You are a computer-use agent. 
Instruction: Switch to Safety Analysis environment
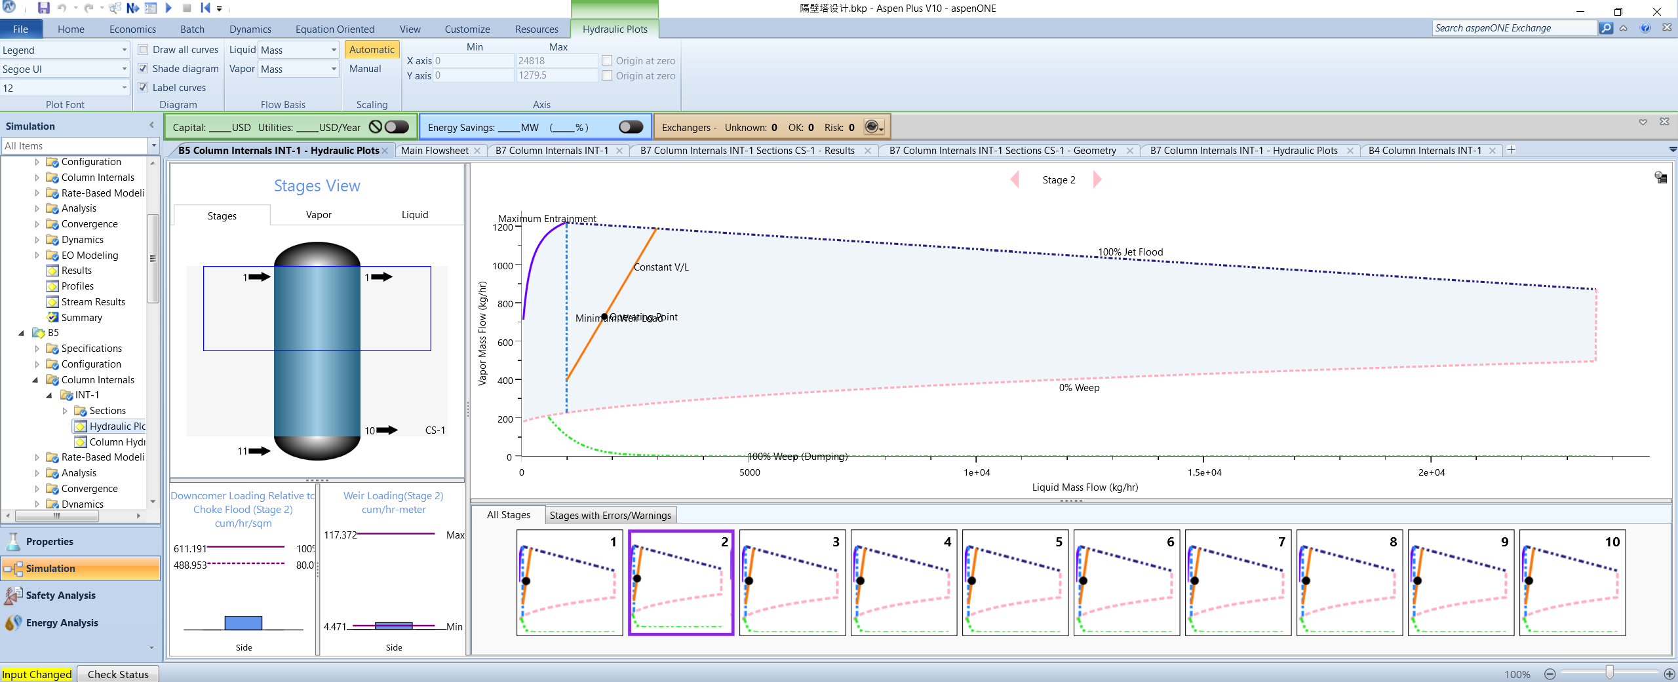coord(81,596)
